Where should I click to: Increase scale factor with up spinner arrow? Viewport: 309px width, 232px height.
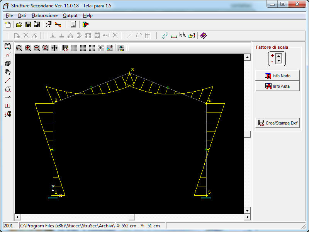tap(278, 56)
